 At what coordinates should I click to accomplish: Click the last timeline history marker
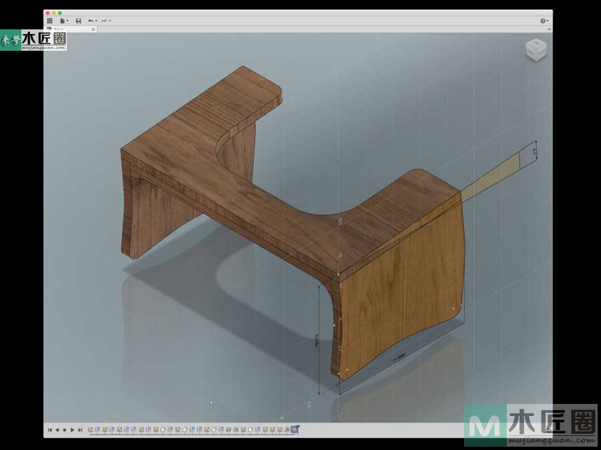click(x=296, y=429)
